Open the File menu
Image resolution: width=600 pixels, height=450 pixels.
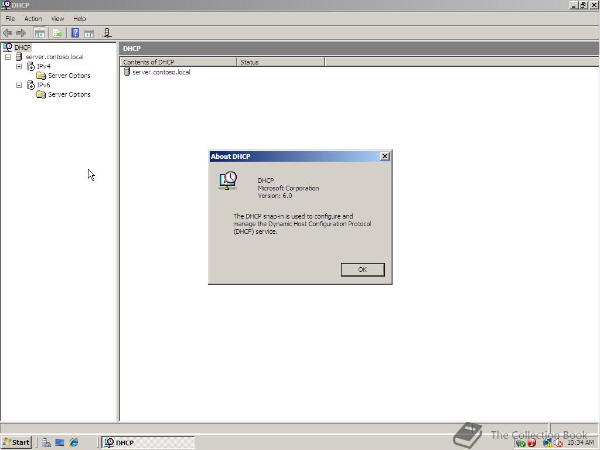point(10,19)
